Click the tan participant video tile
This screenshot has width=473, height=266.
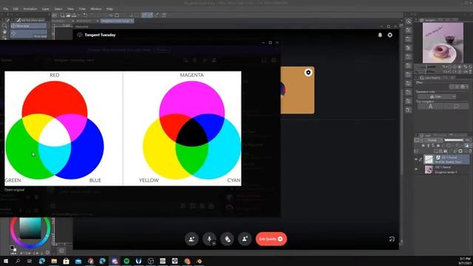point(297,90)
